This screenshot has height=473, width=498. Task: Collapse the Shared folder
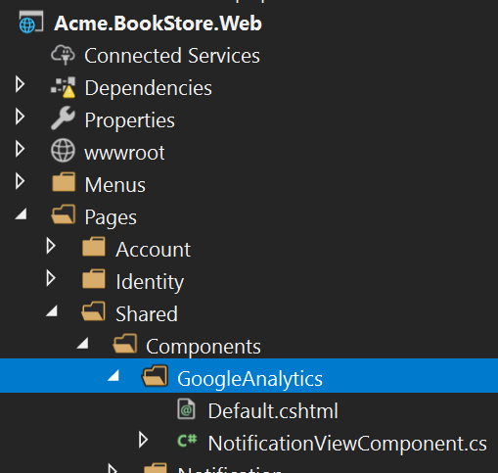[x=52, y=310]
